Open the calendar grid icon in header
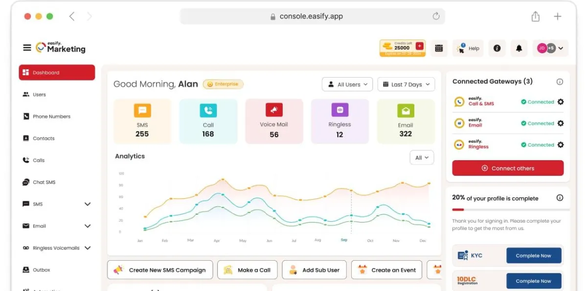This screenshot has height=291, width=587. pos(439,48)
